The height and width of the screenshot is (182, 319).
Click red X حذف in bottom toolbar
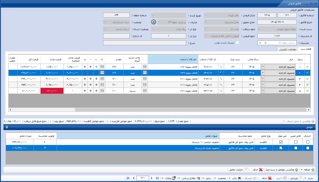pos(267,178)
